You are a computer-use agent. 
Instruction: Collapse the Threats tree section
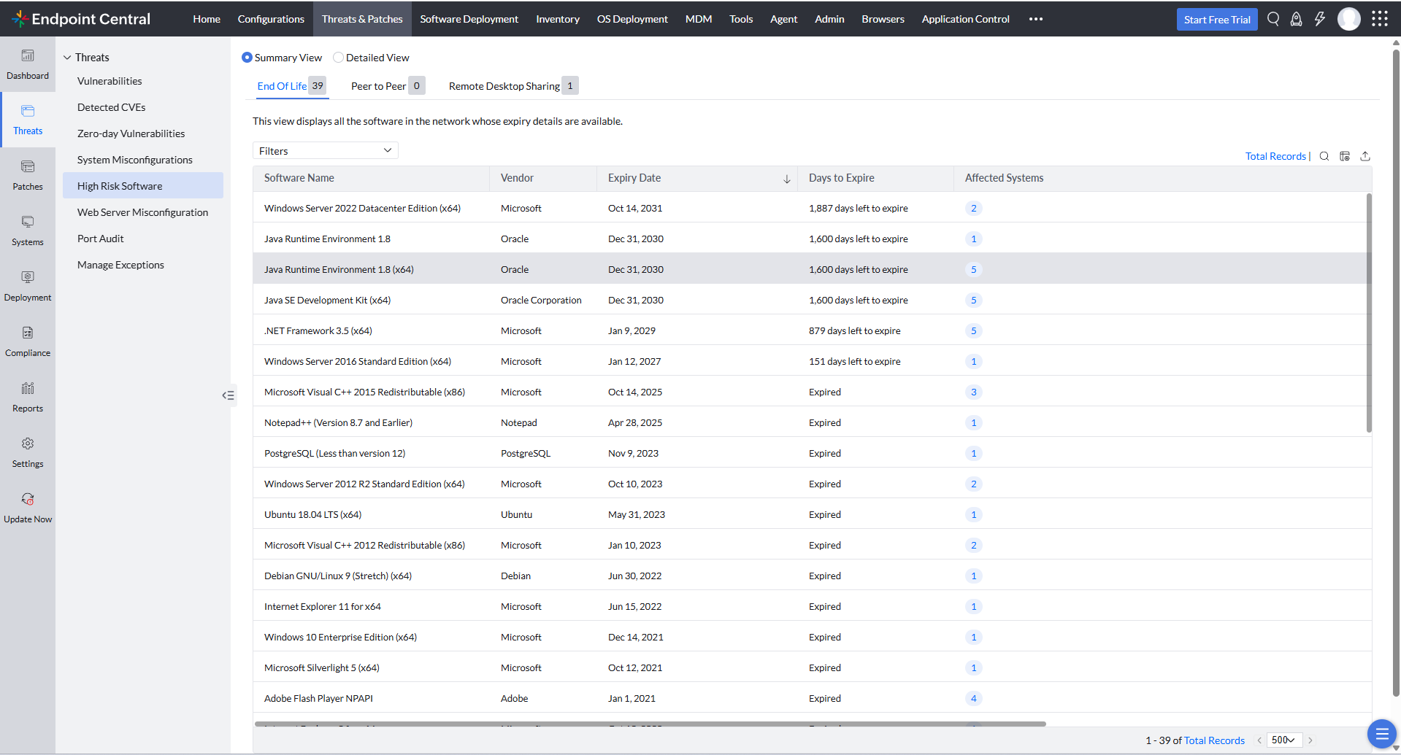tap(67, 58)
